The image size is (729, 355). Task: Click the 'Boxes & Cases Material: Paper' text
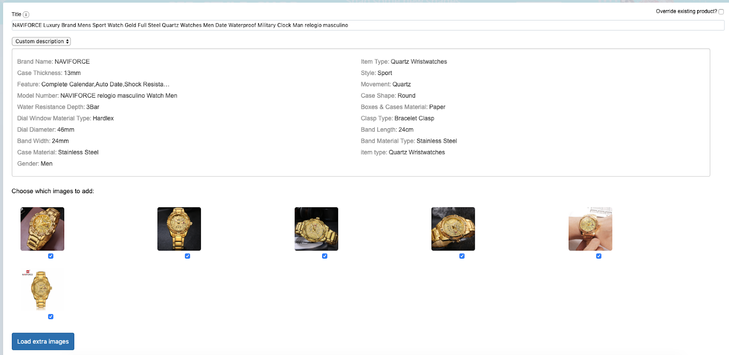click(x=403, y=107)
